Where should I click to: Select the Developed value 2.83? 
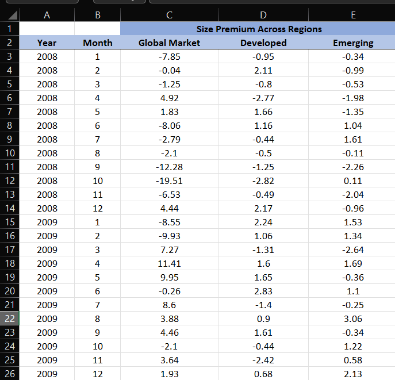pyautogui.click(x=263, y=291)
